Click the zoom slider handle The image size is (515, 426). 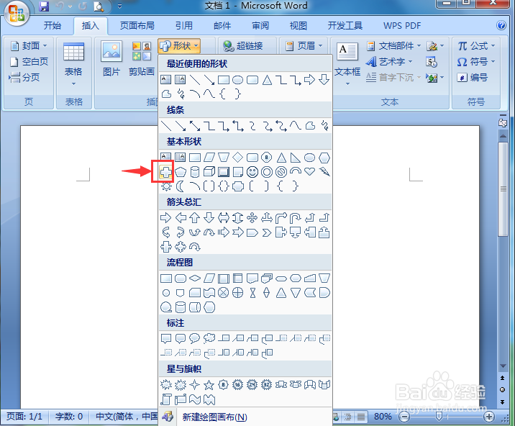point(439,417)
